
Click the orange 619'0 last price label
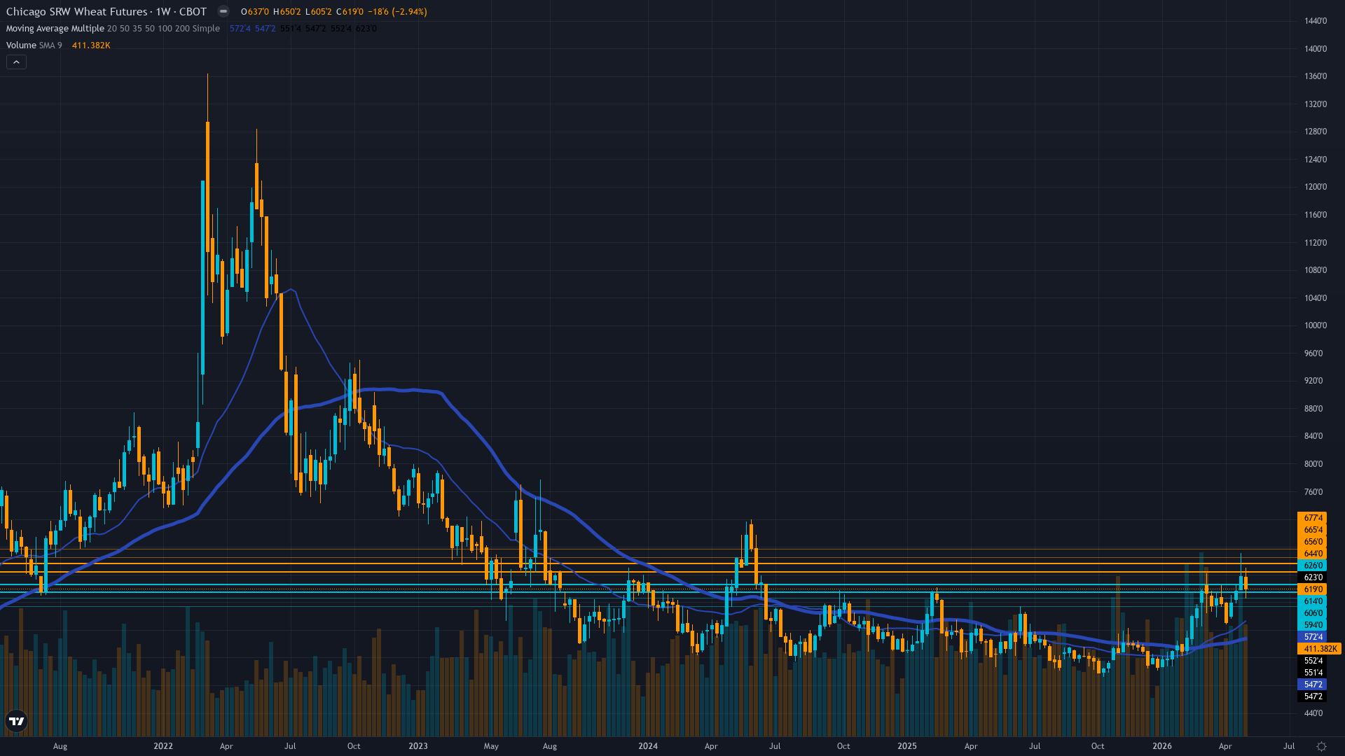[1313, 589]
